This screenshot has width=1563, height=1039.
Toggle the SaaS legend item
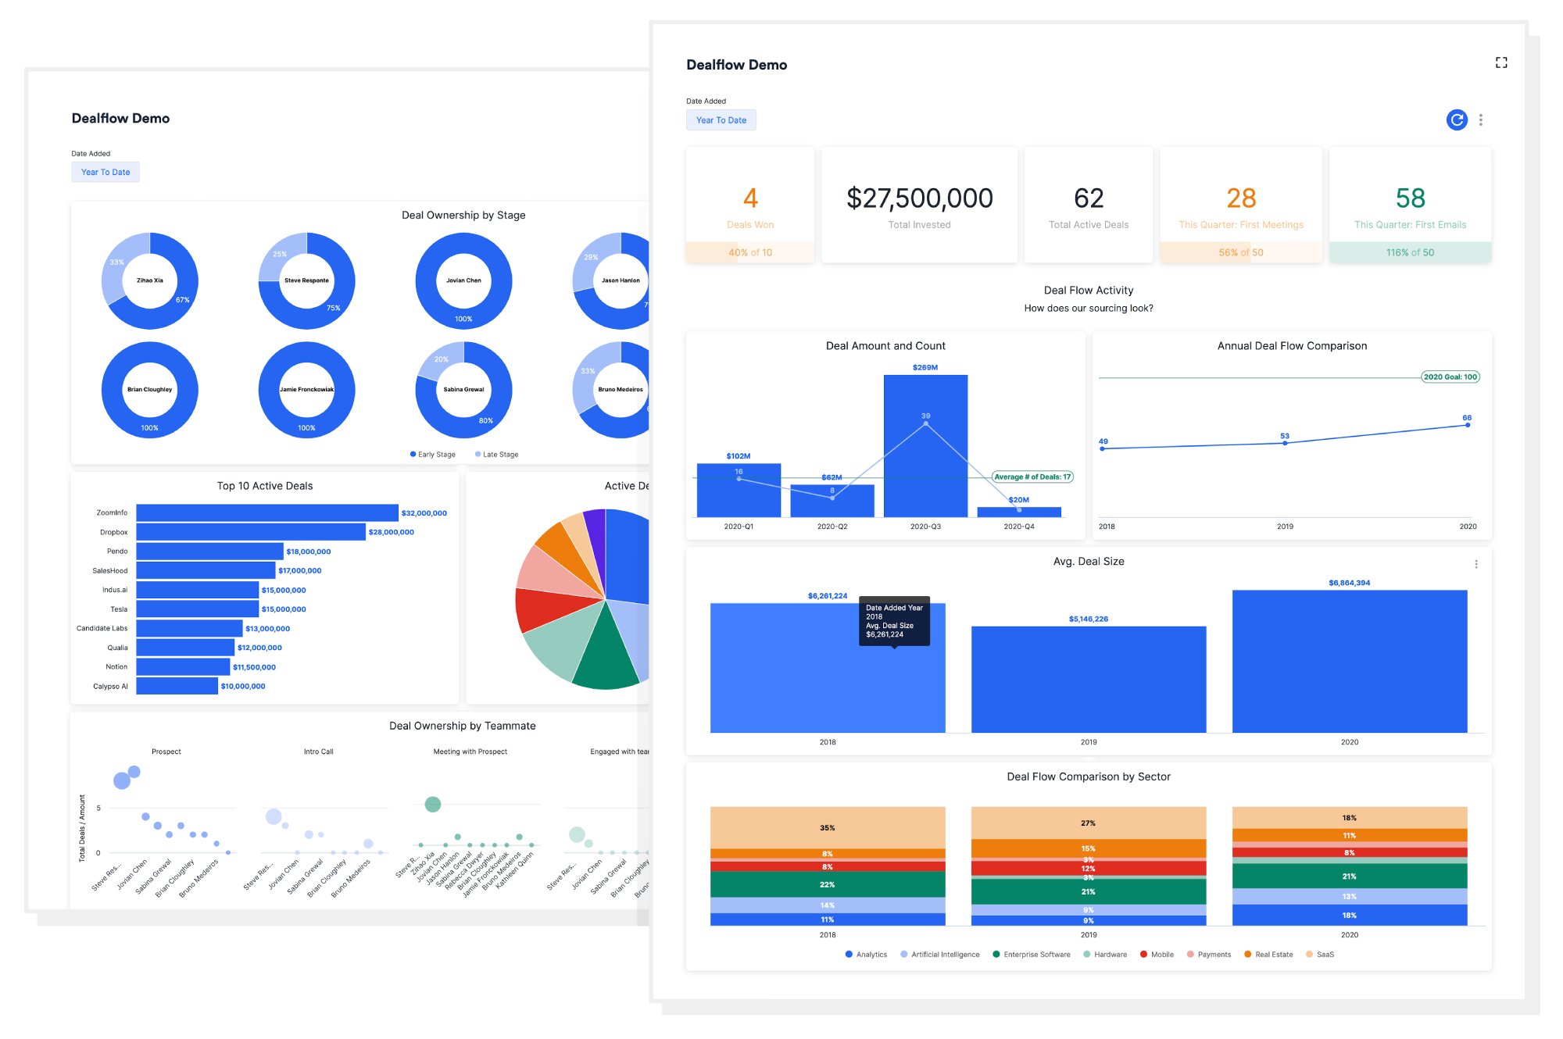1321,954
